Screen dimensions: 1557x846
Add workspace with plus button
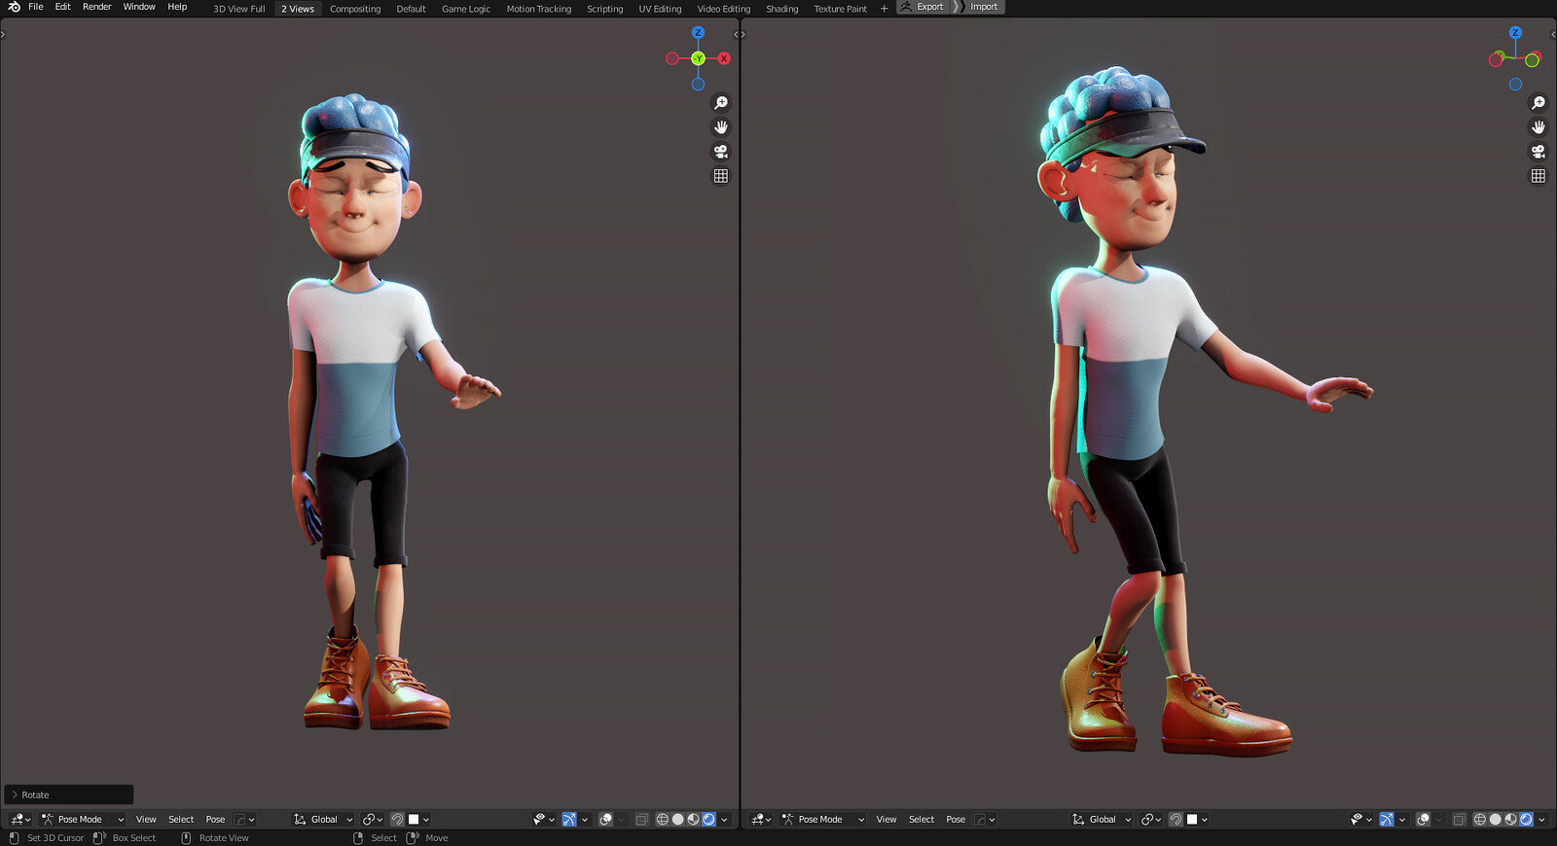pyautogui.click(x=884, y=9)
